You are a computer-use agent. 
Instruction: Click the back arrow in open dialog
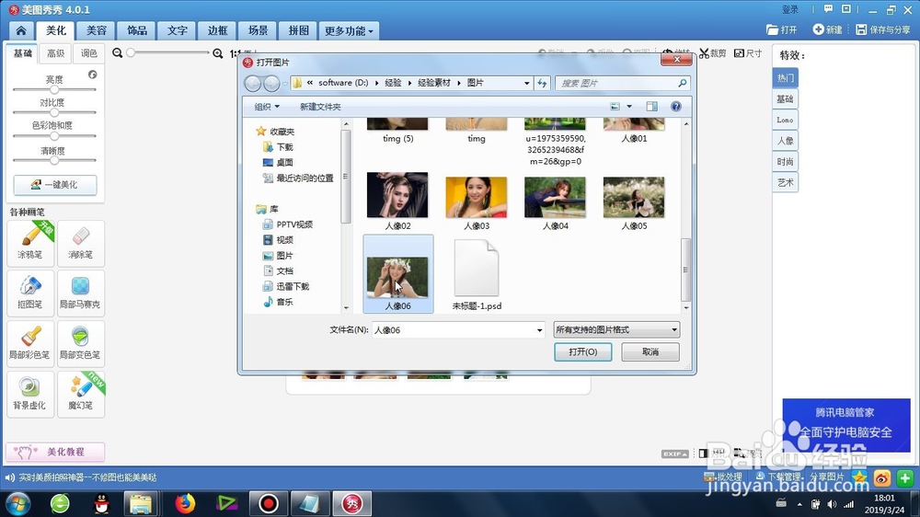253,84
